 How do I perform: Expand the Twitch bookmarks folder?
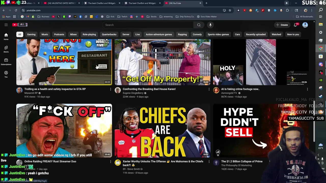122,17
